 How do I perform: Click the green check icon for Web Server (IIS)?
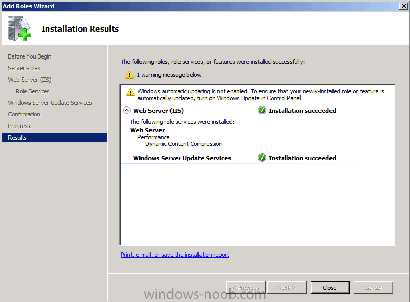point(262,111)
